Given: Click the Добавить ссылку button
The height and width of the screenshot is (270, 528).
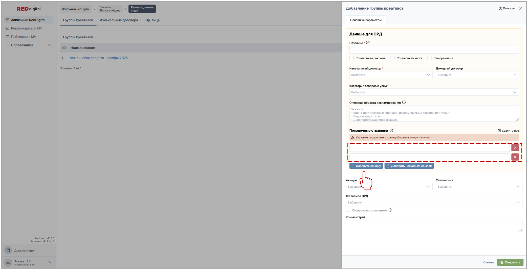Looking at the screenshot, I should coord(366,166).
